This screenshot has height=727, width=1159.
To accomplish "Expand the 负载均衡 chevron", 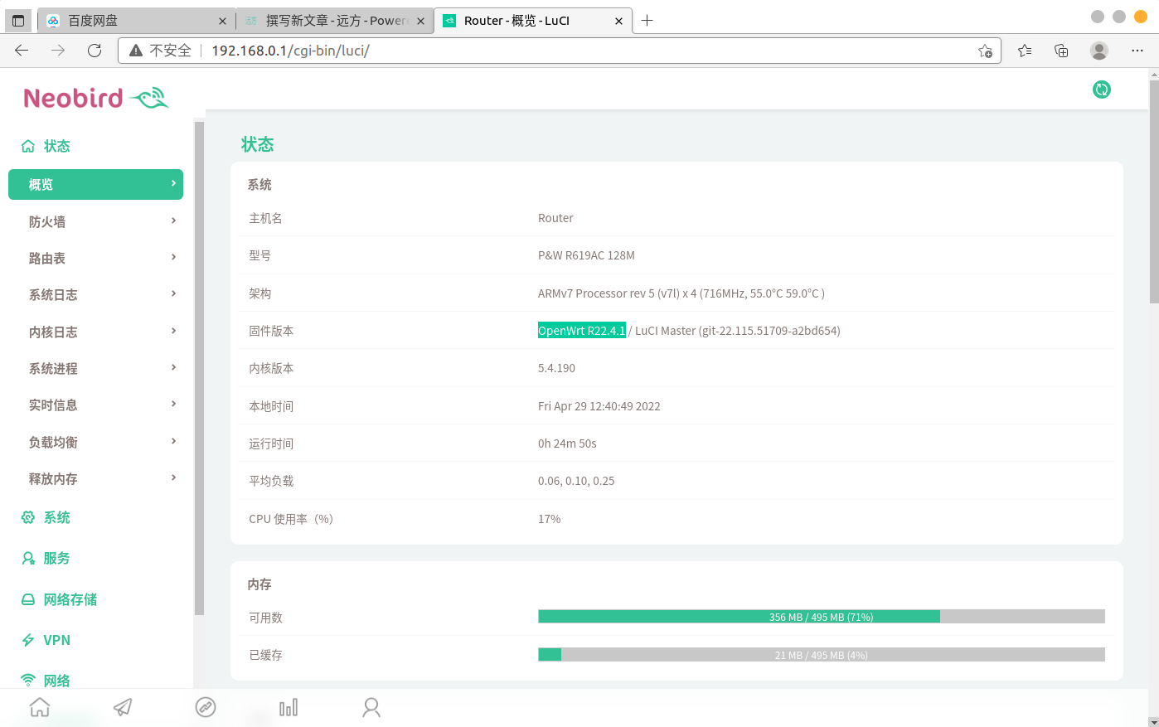I will (x=173, y=441).
